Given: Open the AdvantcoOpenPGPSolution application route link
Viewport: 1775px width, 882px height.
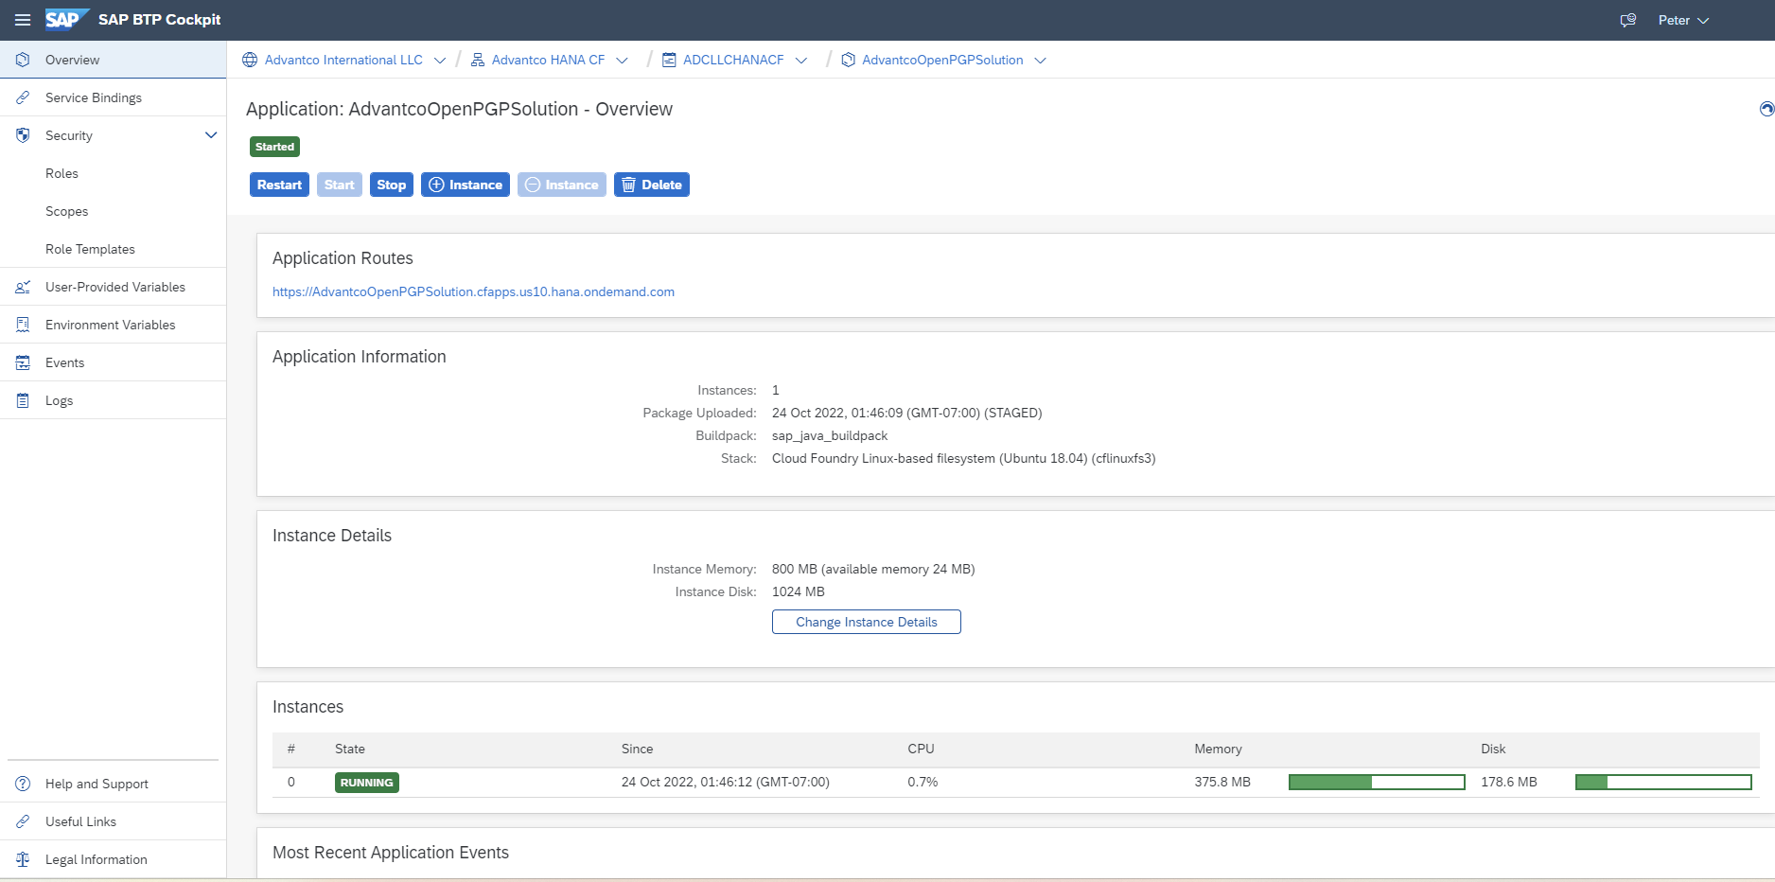Looking at the screenshot, I should coord(473,291).
